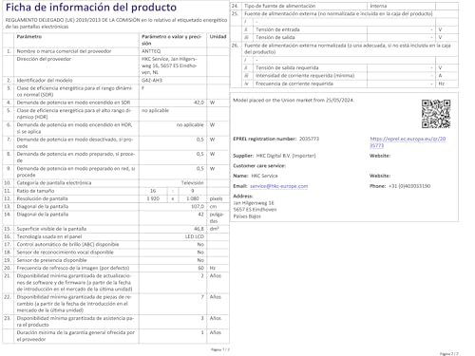475x356 pixels.
Task: Select the G42-AH3 model identifier cell
Action: pos(173,81)
